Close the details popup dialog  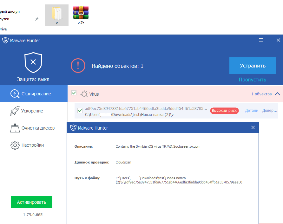point(253,128)
